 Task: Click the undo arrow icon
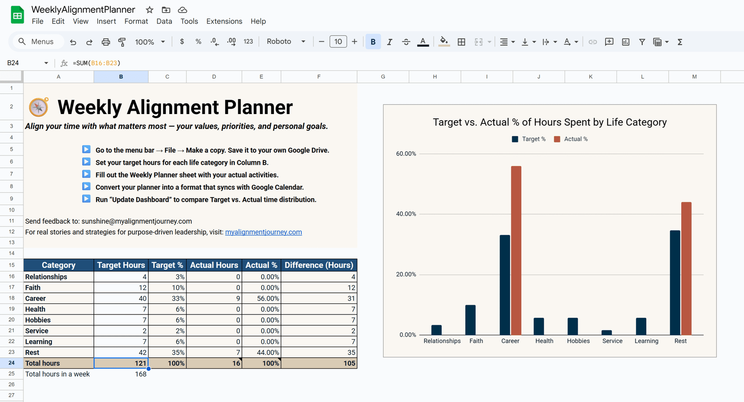click(73, 42)
